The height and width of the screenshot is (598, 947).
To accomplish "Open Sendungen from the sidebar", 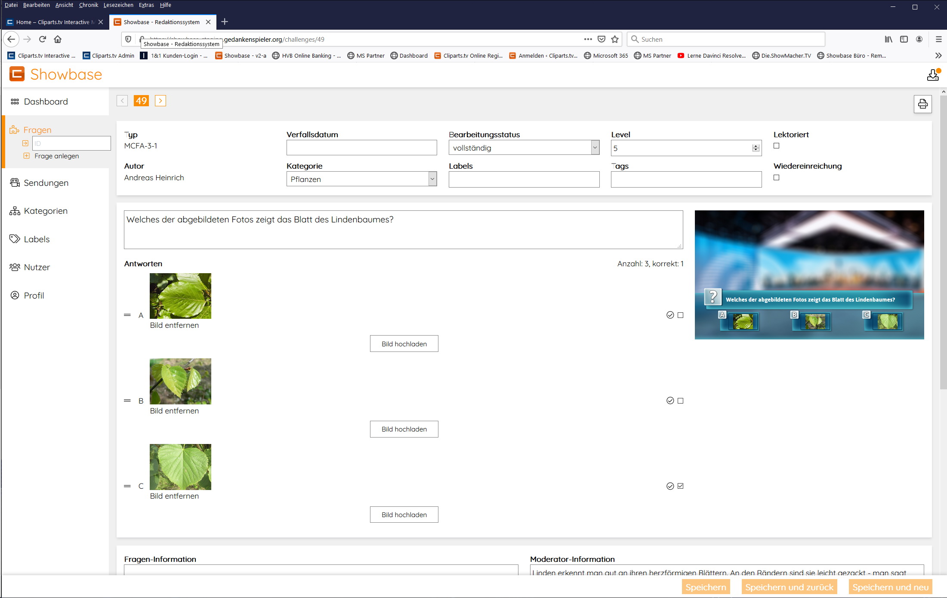I will point(14,182).
